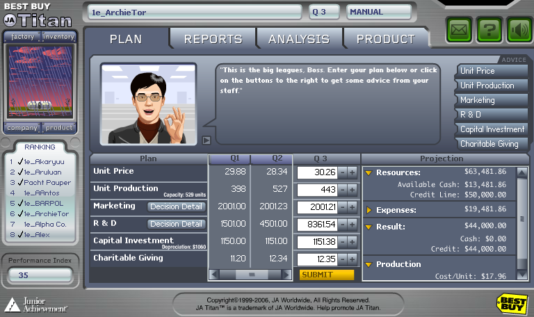Click the Best Buy logo
Viewport: 534px width, 317px height.
(512, 304)
